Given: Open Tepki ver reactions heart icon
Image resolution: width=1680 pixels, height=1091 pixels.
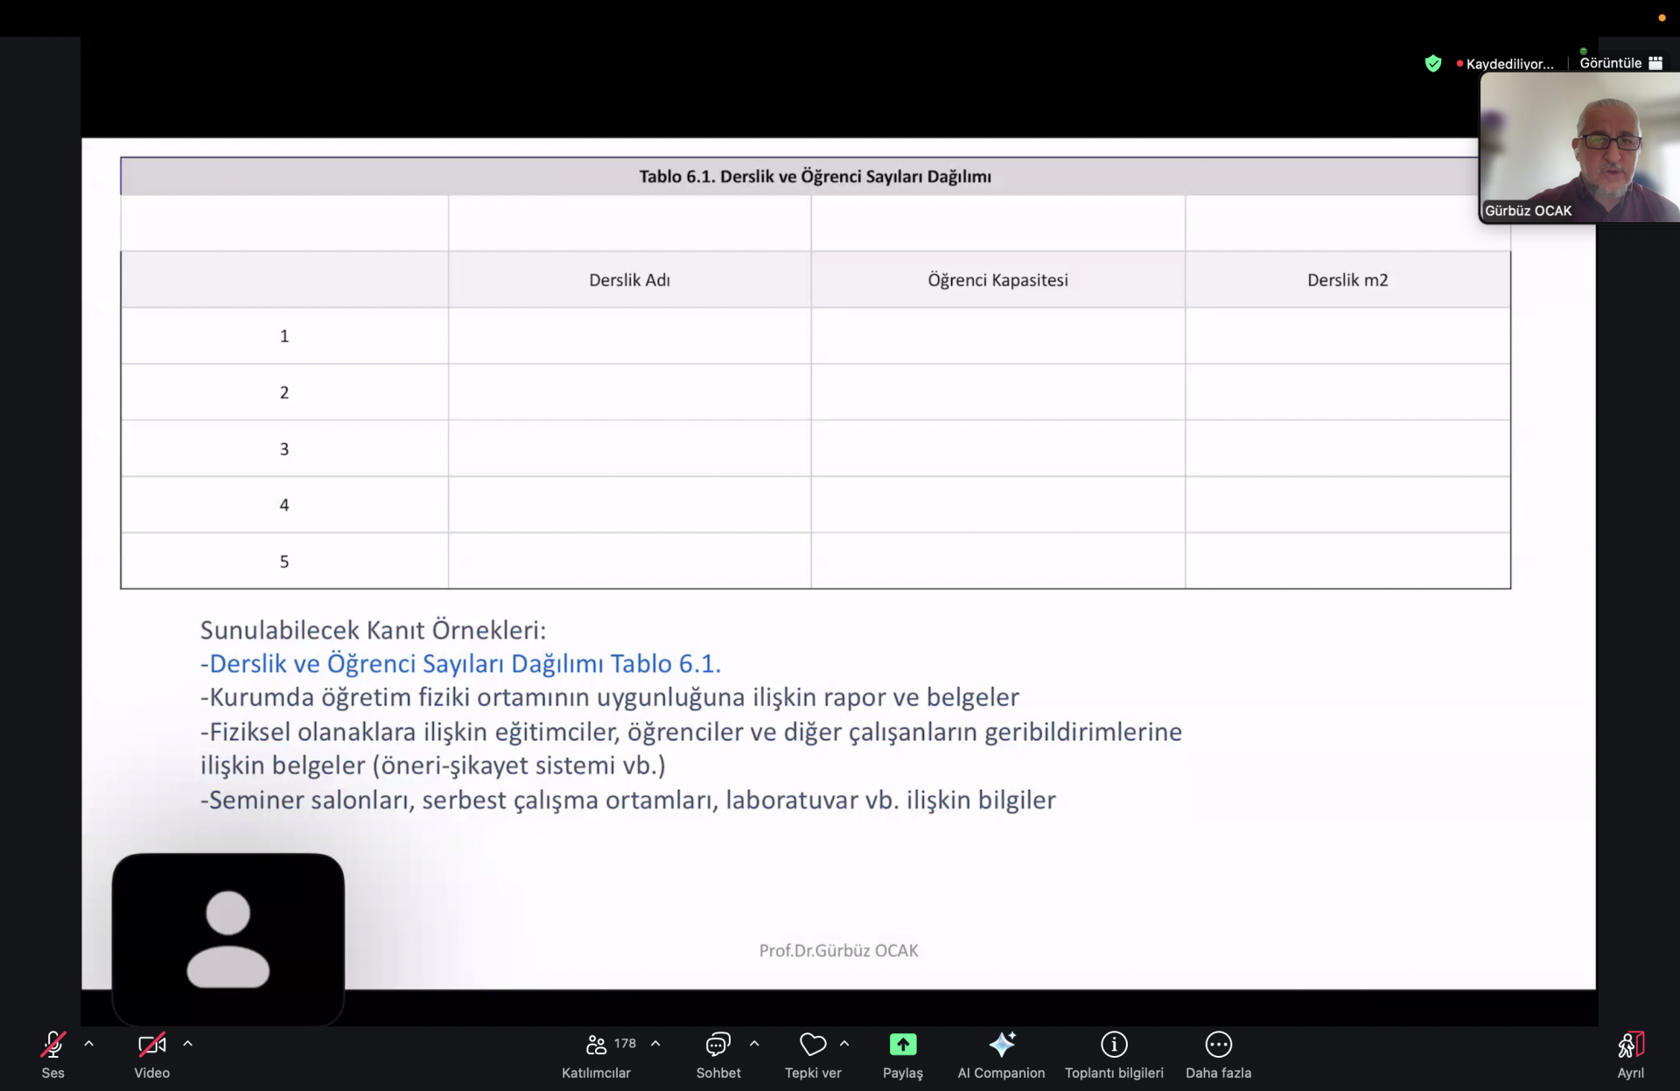Looking at the screenshot, I should click(812, 1045).
